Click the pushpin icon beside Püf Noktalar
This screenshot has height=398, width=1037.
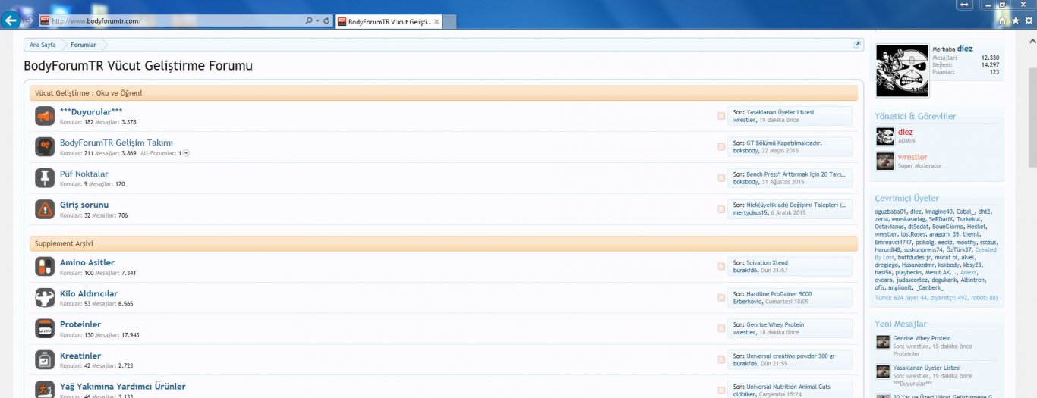tap(44, 178)
